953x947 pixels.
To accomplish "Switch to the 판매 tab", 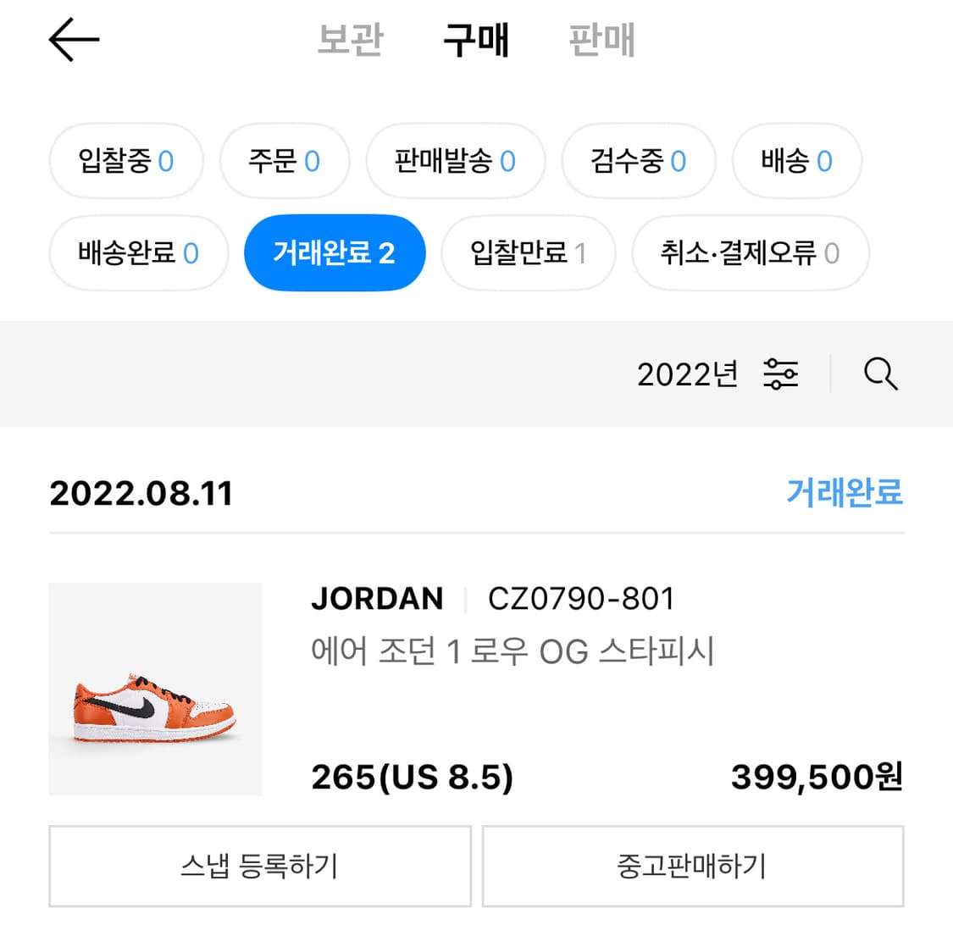I will [x=601, y=40].
